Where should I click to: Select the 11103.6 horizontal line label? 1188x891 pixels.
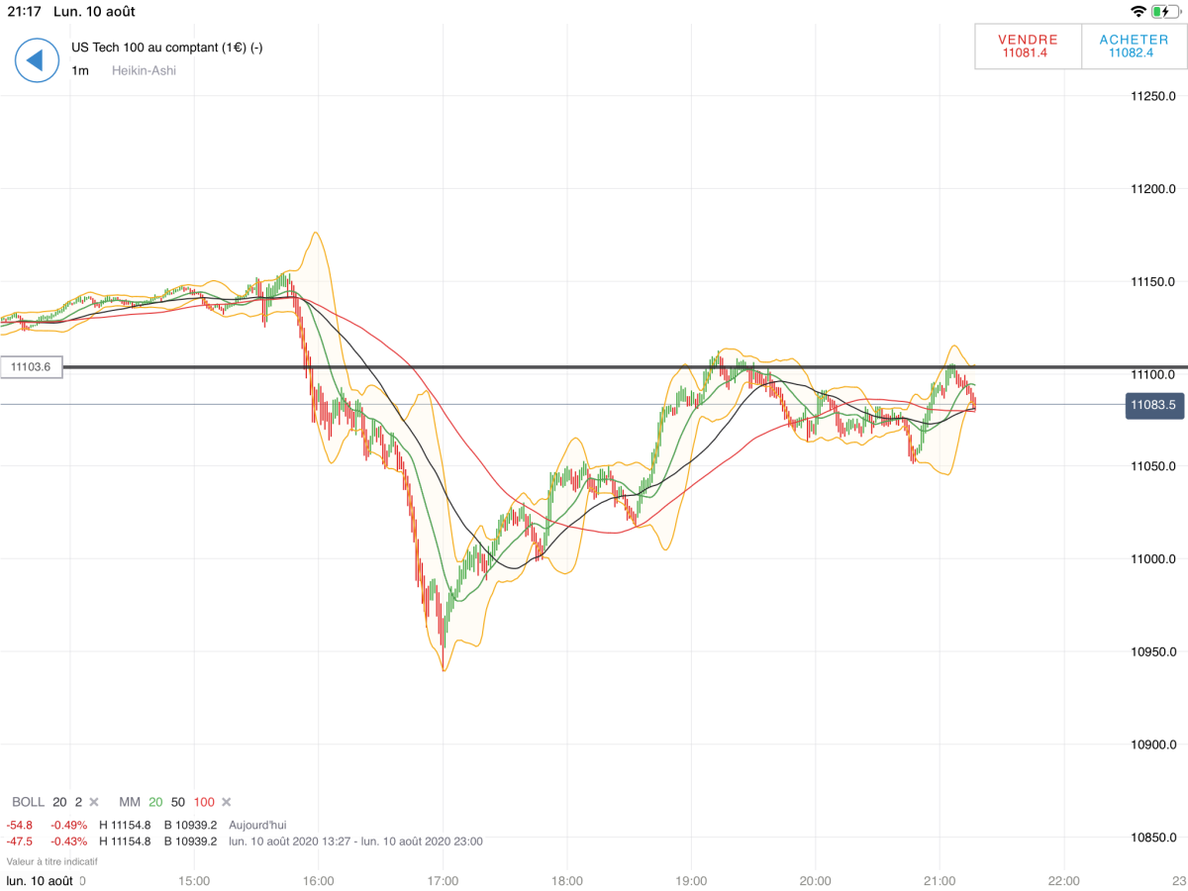point(32,367)
